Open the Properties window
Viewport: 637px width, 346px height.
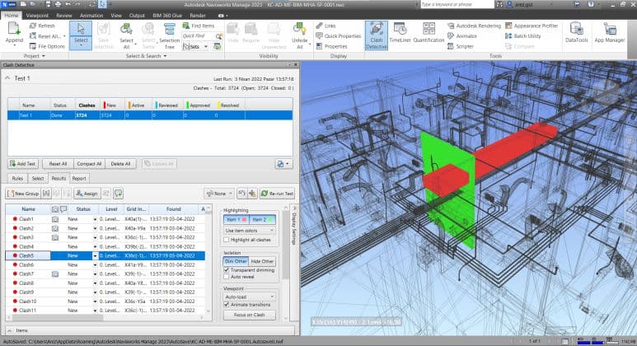click(x=332, y=46)
